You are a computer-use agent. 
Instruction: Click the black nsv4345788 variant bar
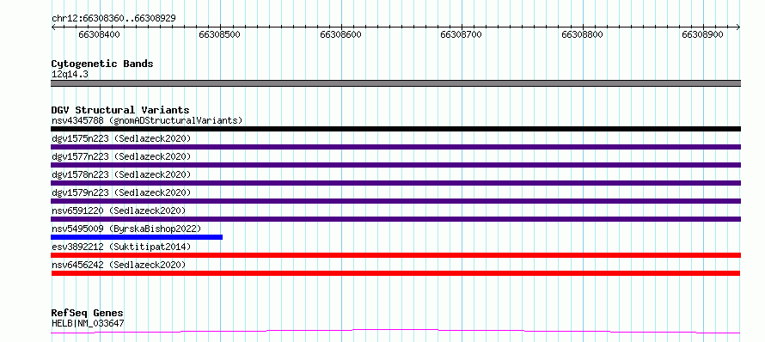click(x=395, y=129)
